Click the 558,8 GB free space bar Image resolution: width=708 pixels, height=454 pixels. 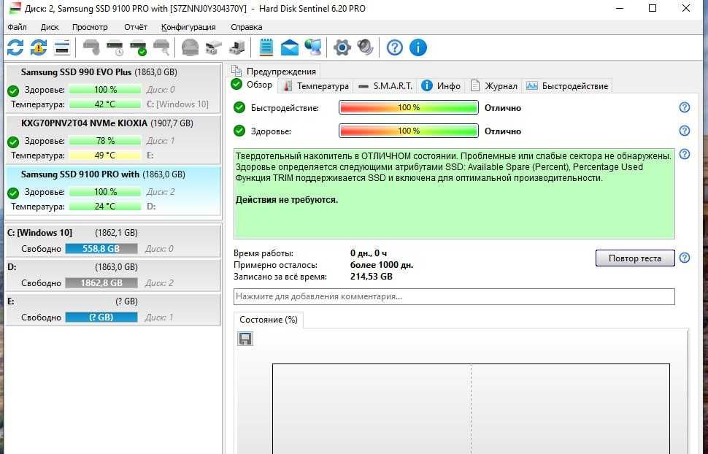click(101, 249)
